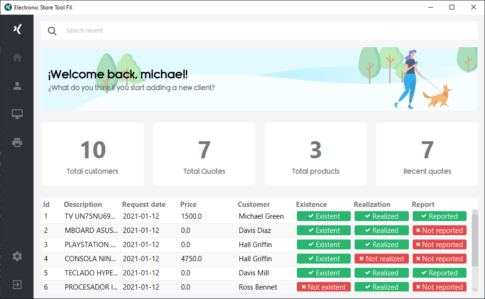Viewport: 485px width, 299px height.
Task: Open the Quotes printer icon in sidebar
Action: point(17,143)
